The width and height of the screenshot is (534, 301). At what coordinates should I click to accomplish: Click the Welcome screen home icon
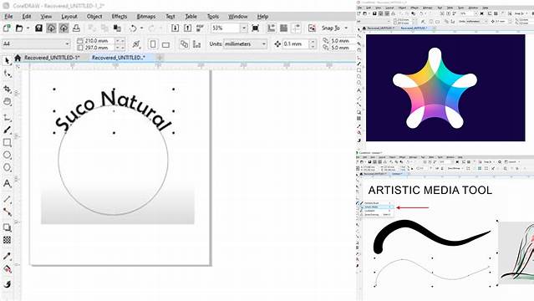(18, 58)
